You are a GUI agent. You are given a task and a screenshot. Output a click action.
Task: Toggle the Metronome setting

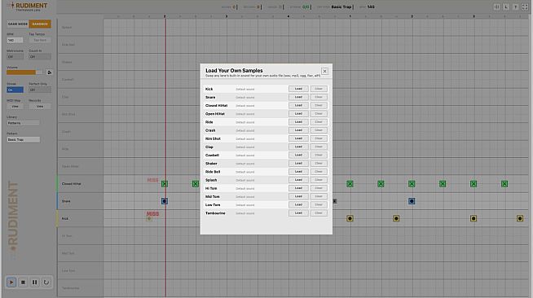click(15, 57)
